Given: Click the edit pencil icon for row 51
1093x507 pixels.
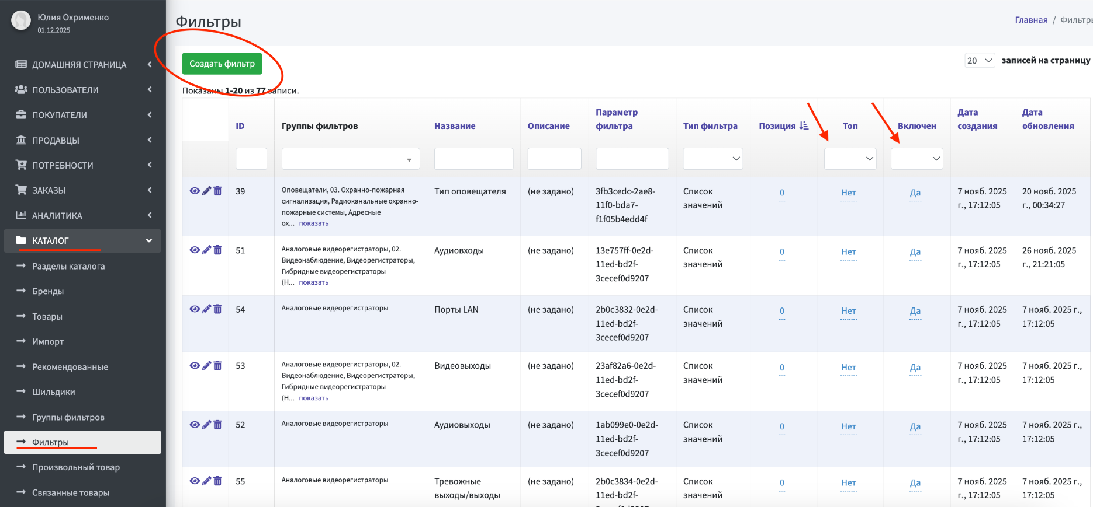Looking at the screenshot, I should (206, 250).
